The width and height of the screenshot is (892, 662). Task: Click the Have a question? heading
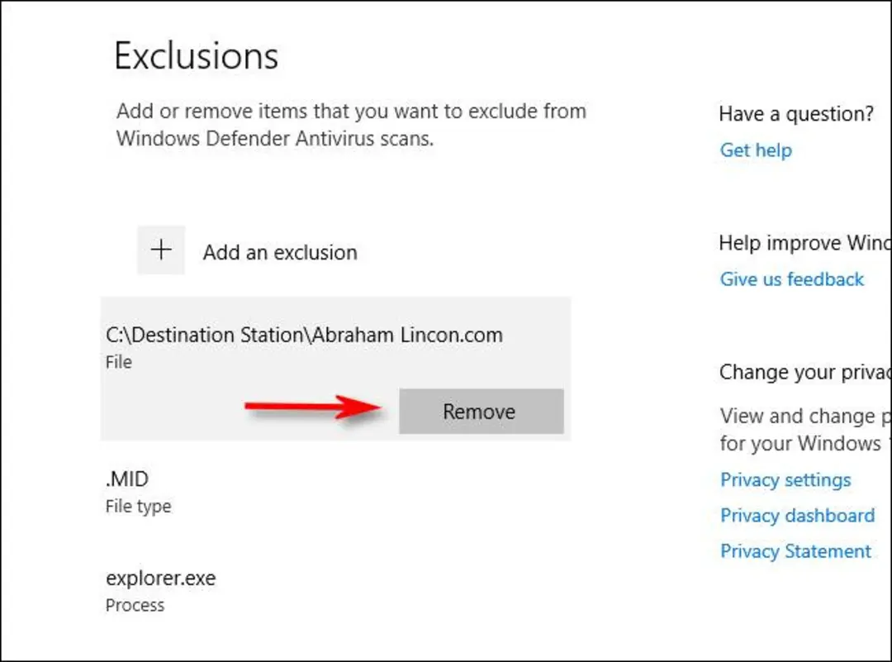(796, 114)
